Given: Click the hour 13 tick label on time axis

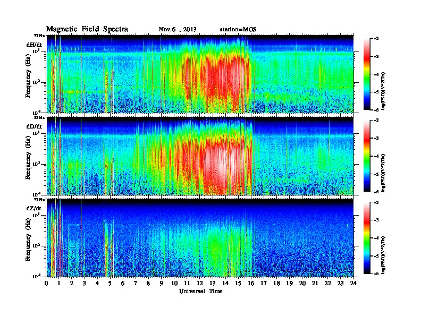Looking at the screenshot, I should [213, 283].
